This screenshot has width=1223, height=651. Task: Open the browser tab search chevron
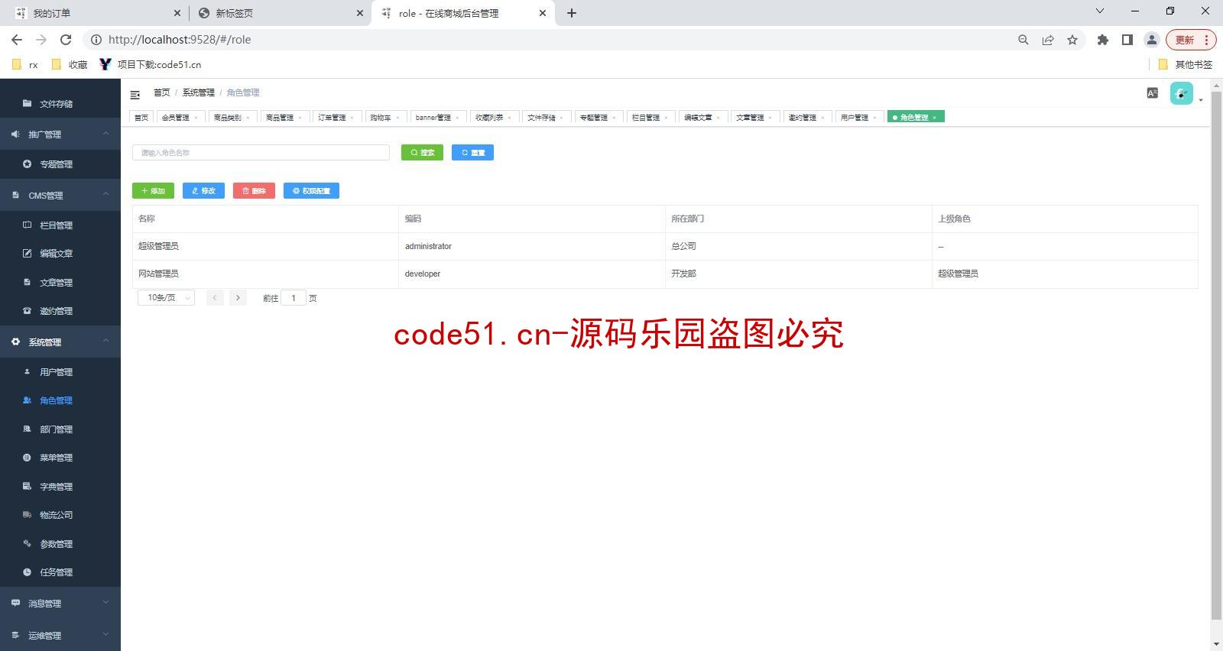pyautogui.click(x=1100, y=11)
